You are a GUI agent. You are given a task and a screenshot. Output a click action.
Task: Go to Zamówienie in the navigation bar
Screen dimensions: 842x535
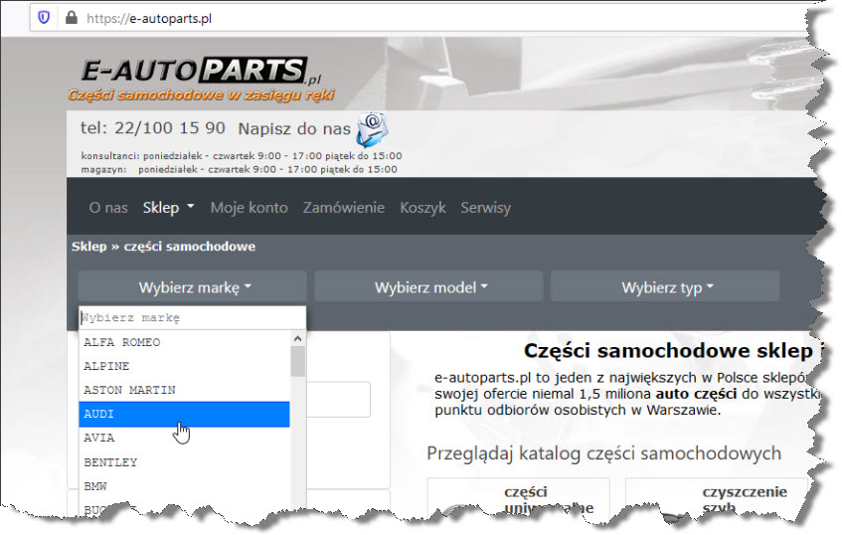pyautogui.click(x=344, y=208)
